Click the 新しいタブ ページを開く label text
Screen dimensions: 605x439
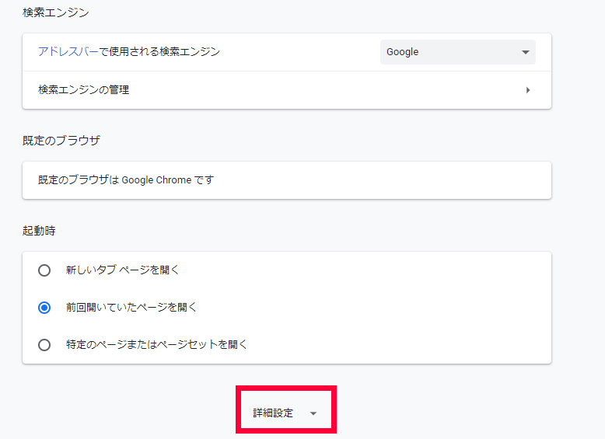[x=123, y=270]
